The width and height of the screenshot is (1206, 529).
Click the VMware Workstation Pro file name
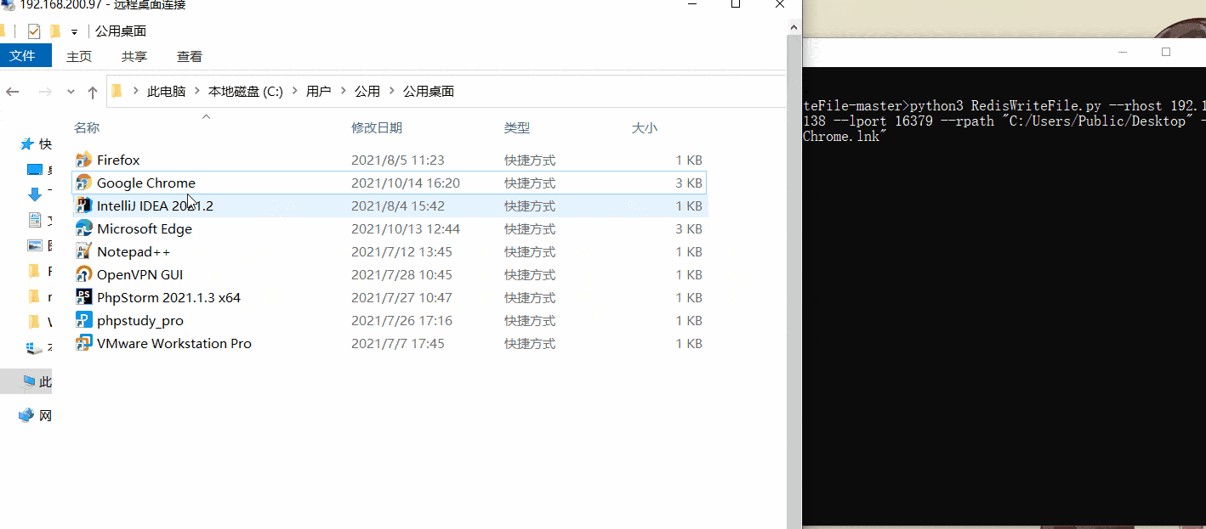tap(174, 343)
